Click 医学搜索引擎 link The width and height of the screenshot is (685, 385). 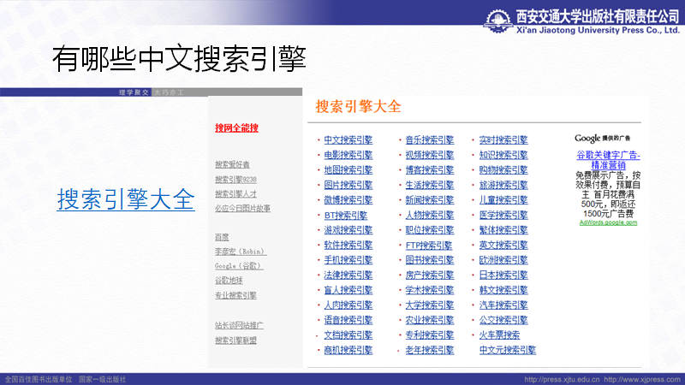click(503, 216)
